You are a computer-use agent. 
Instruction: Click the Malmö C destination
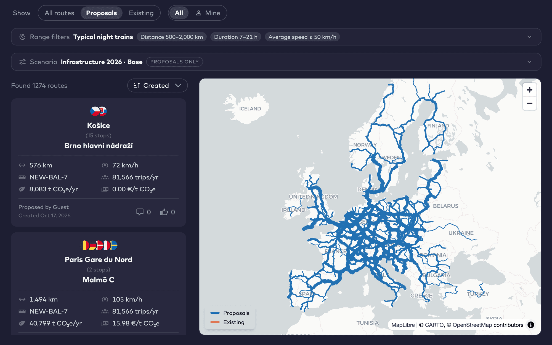pos(99,280)
